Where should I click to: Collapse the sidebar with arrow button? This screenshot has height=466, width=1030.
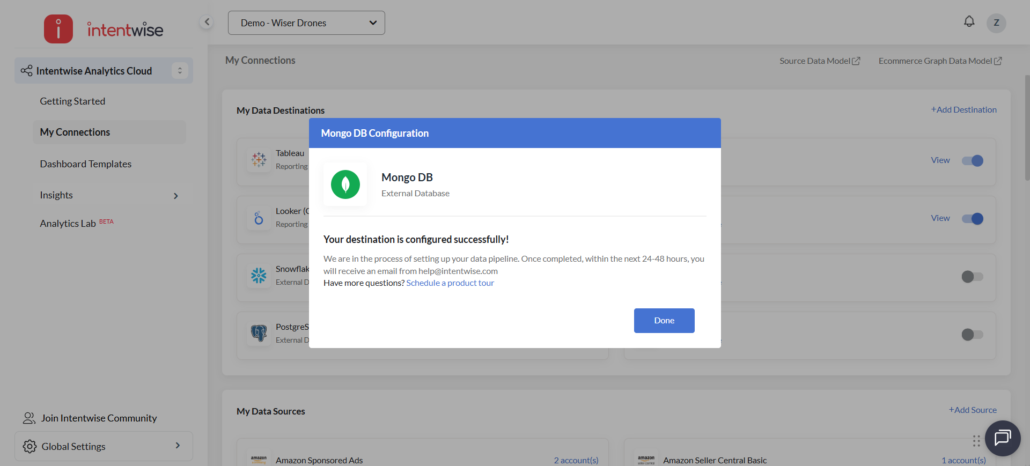click(207, 22)
